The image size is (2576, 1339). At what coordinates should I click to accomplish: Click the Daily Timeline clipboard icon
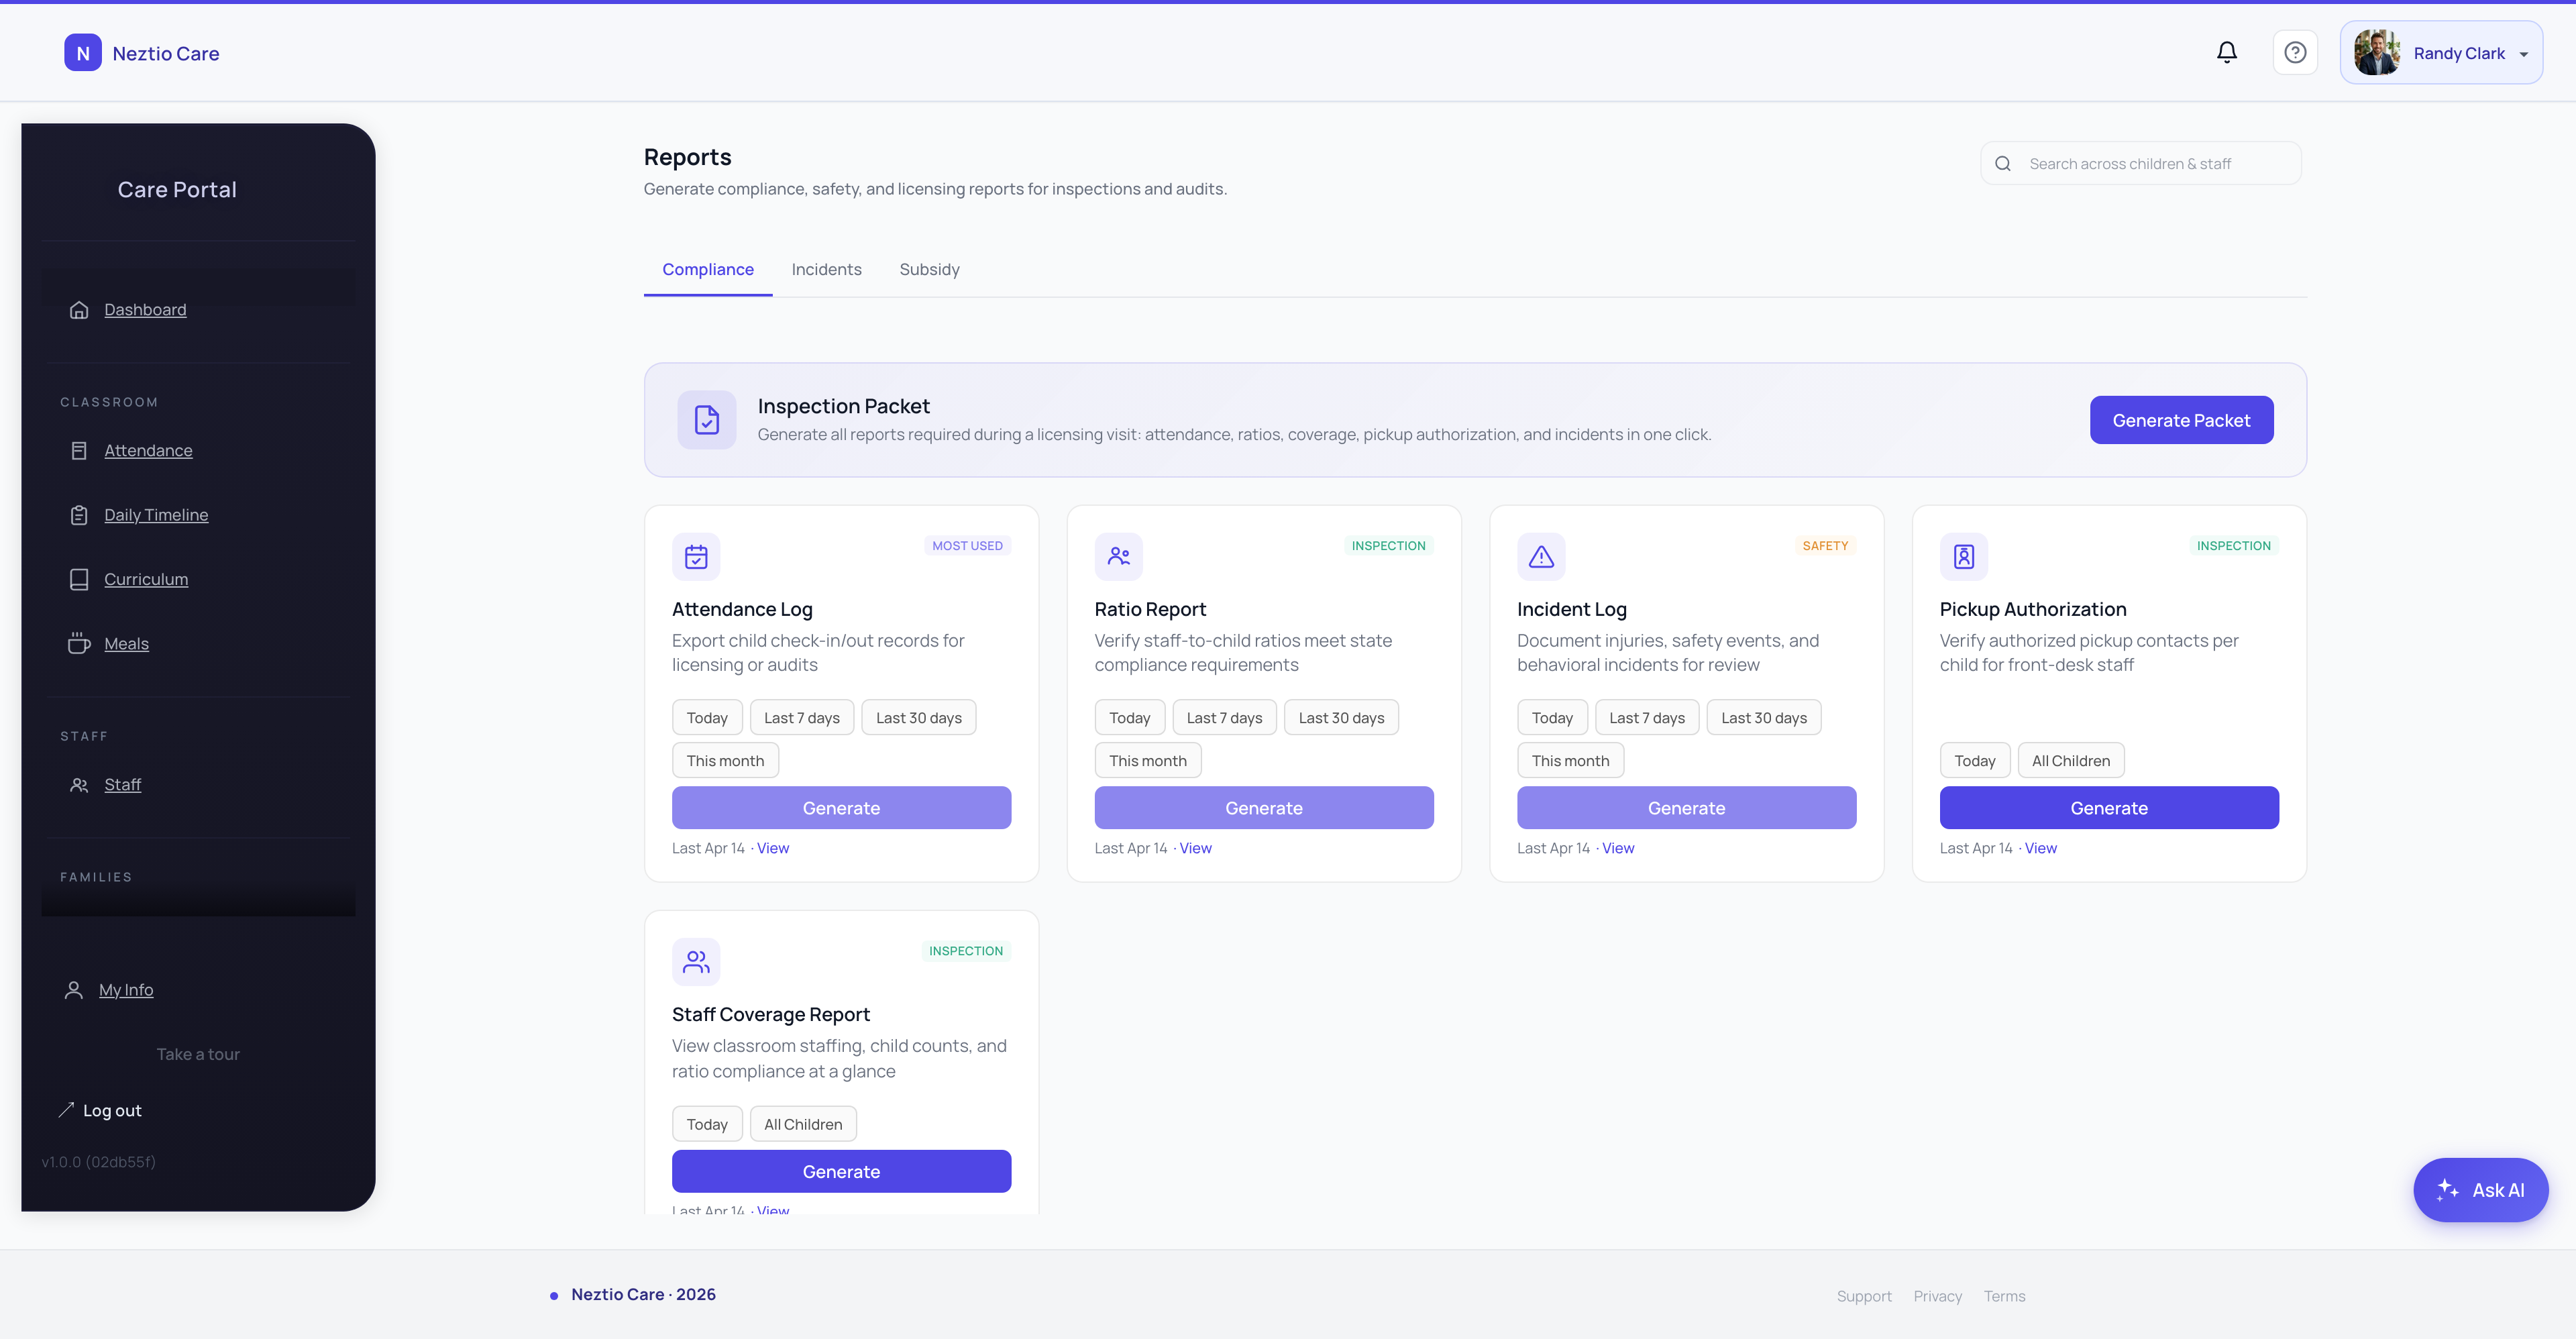tap(79, 515)
